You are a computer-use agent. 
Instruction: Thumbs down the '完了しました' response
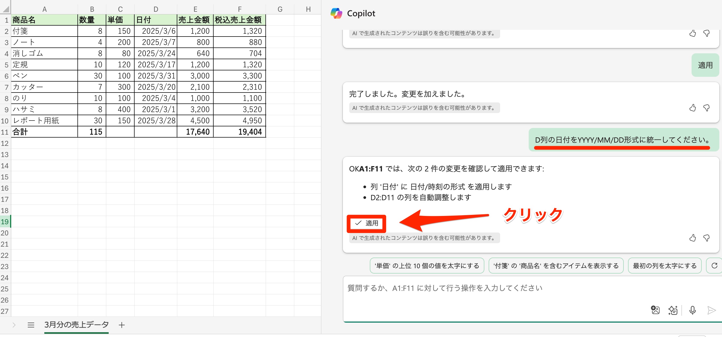point(706,108)
